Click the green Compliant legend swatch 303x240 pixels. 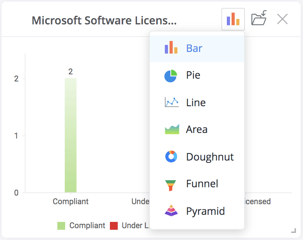[x=61, y=225]
